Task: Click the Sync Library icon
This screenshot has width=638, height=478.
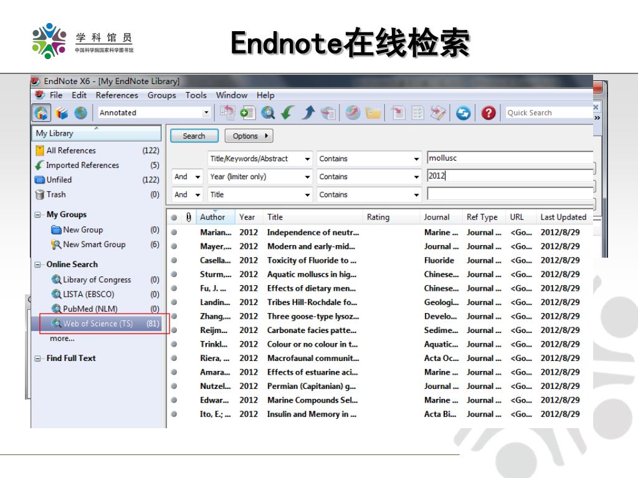Action: [463, 113]
